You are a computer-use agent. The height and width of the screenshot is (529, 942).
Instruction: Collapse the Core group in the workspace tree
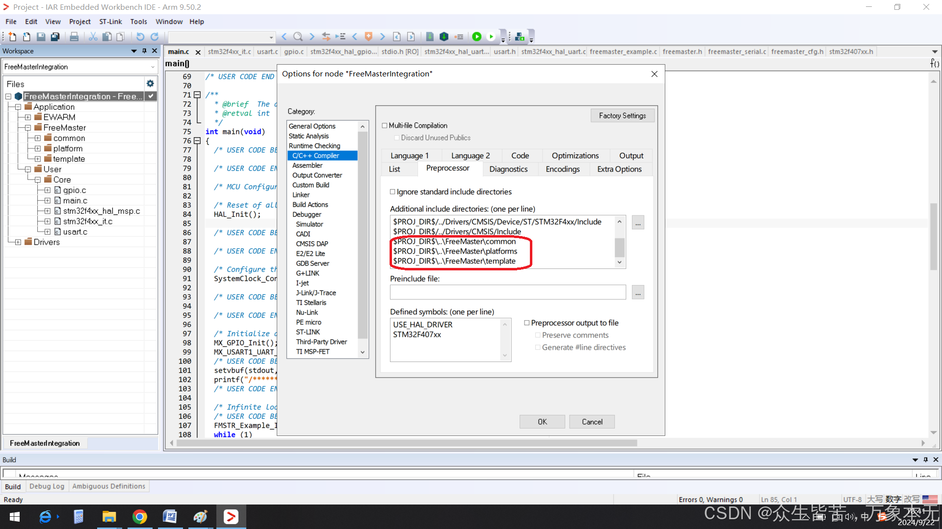(38, 179)
